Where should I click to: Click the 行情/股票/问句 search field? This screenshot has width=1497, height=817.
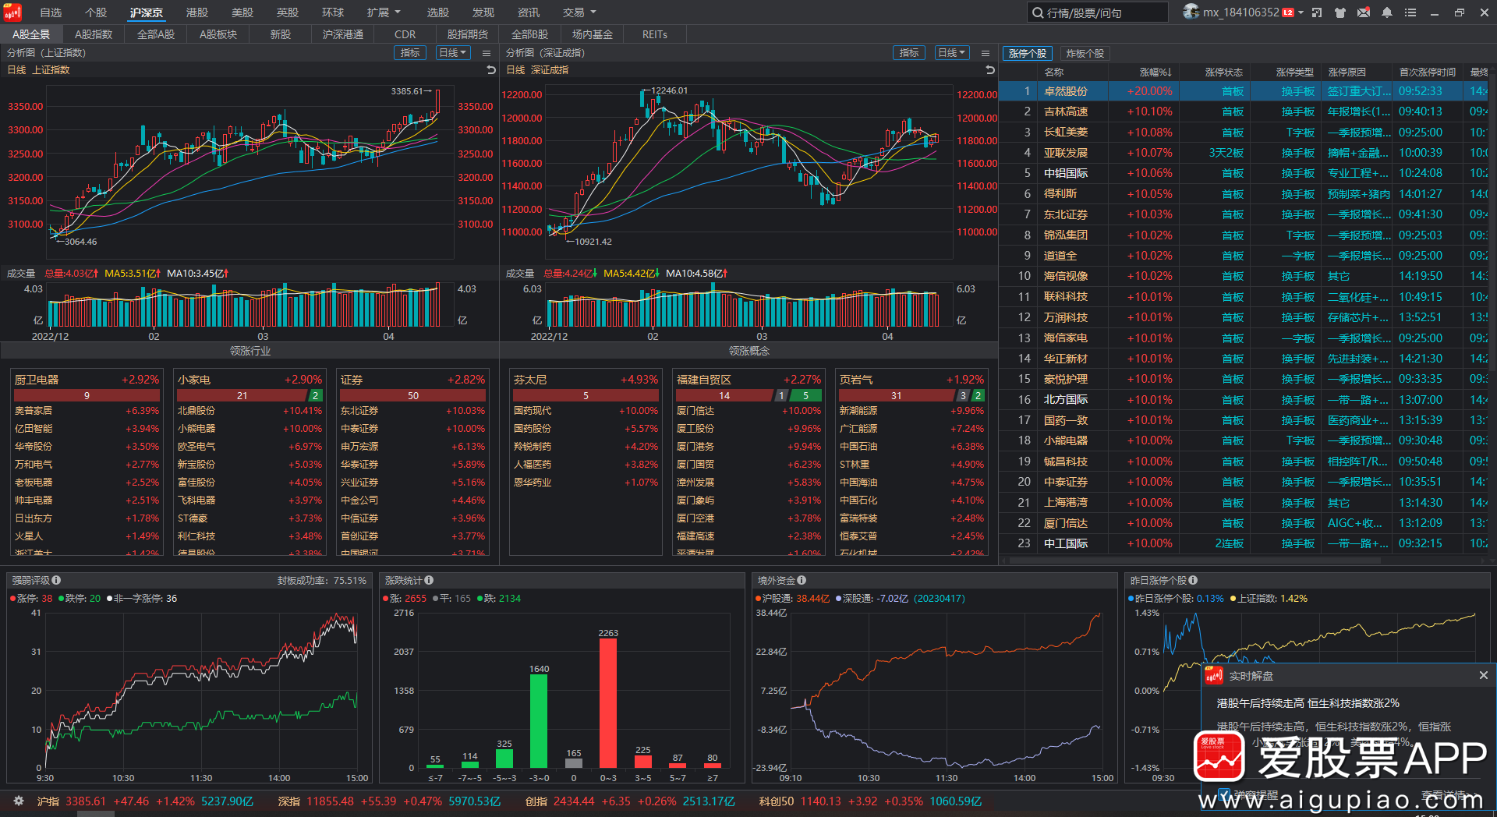pos(1098,12)
